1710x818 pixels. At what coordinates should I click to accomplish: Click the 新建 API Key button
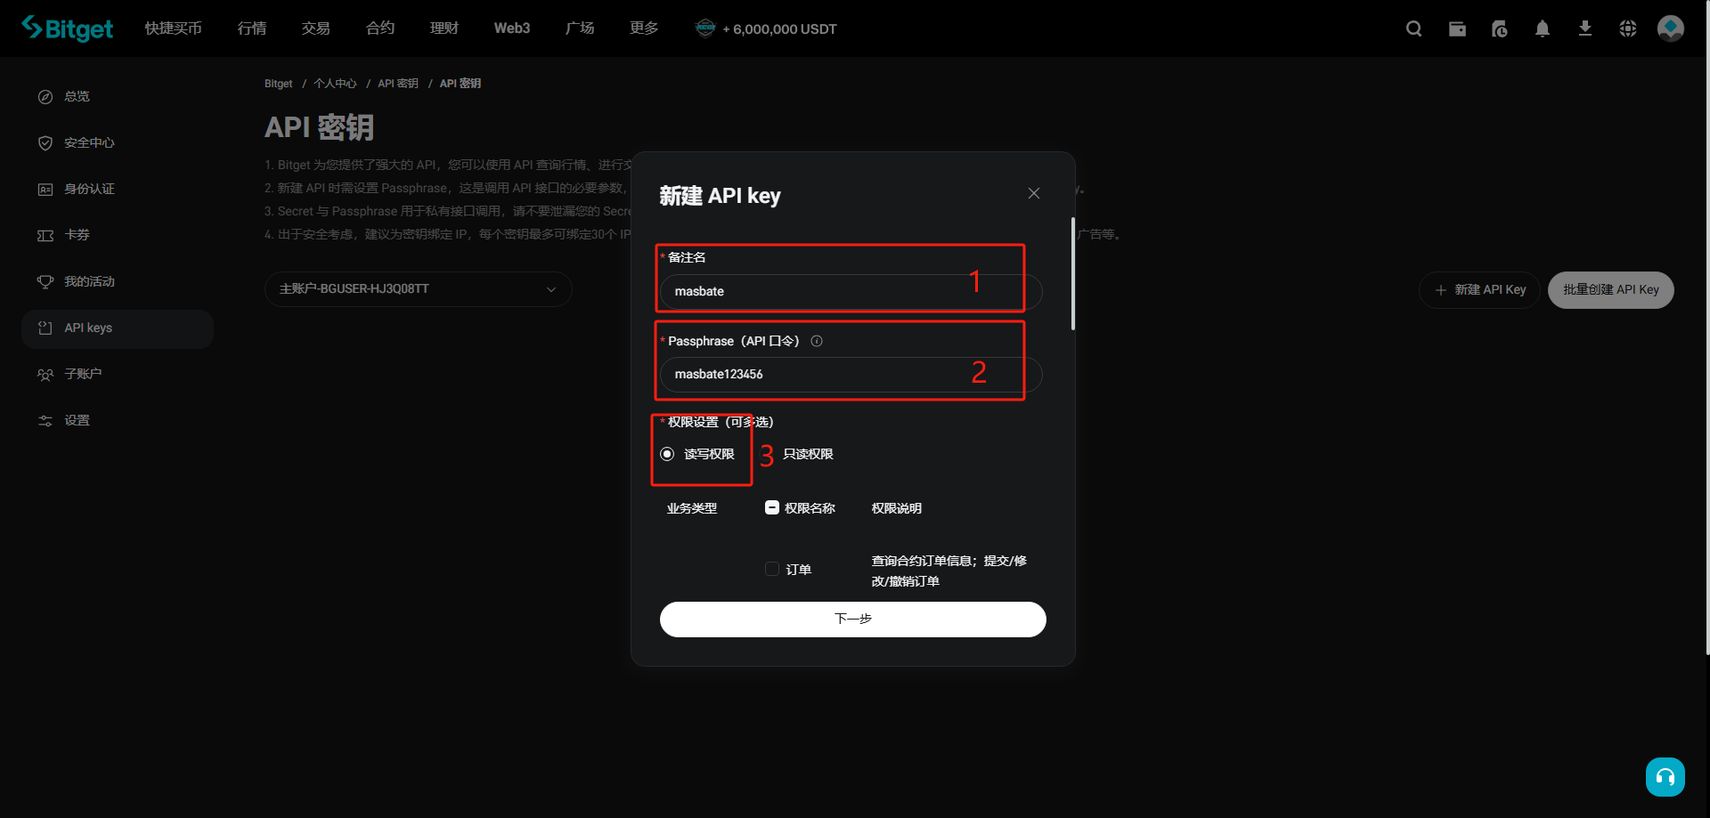1479,290
